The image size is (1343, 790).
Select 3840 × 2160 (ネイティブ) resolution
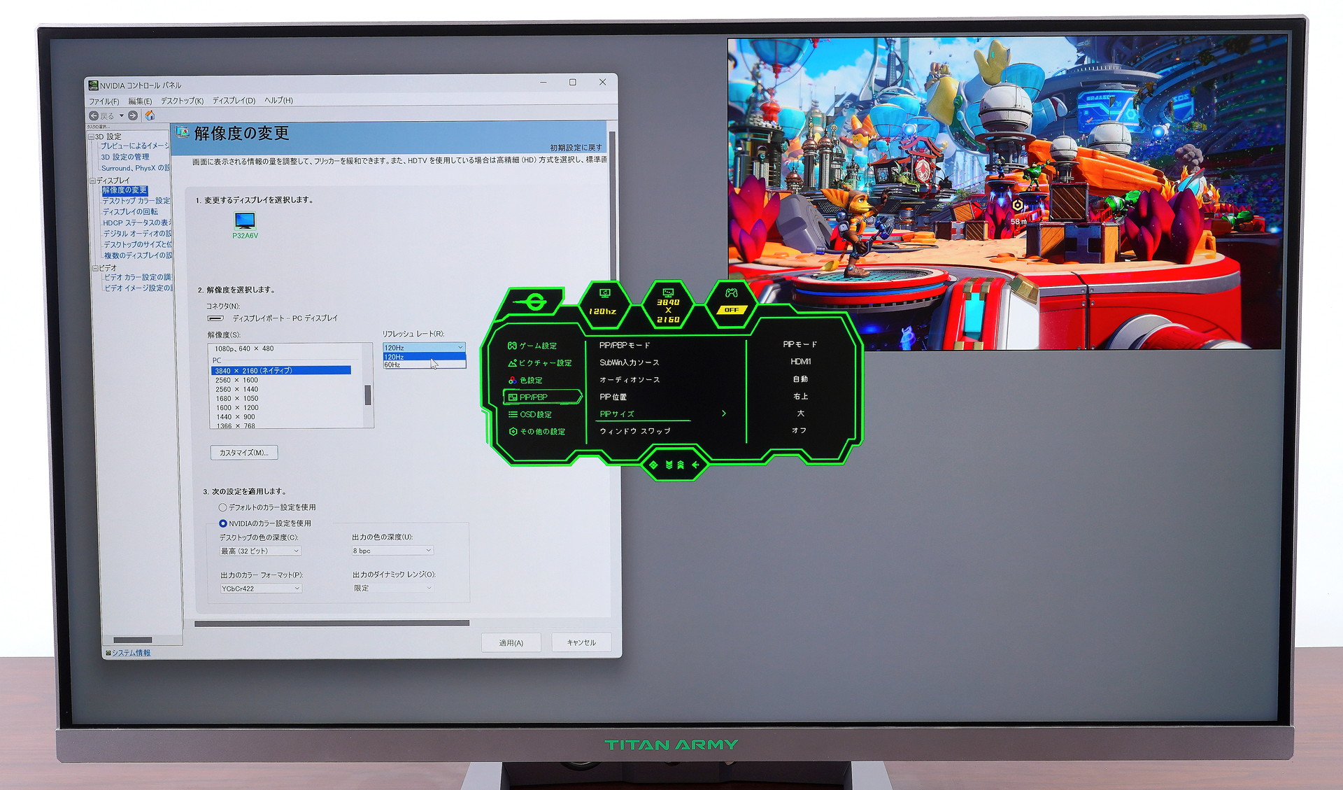point(280,371)
